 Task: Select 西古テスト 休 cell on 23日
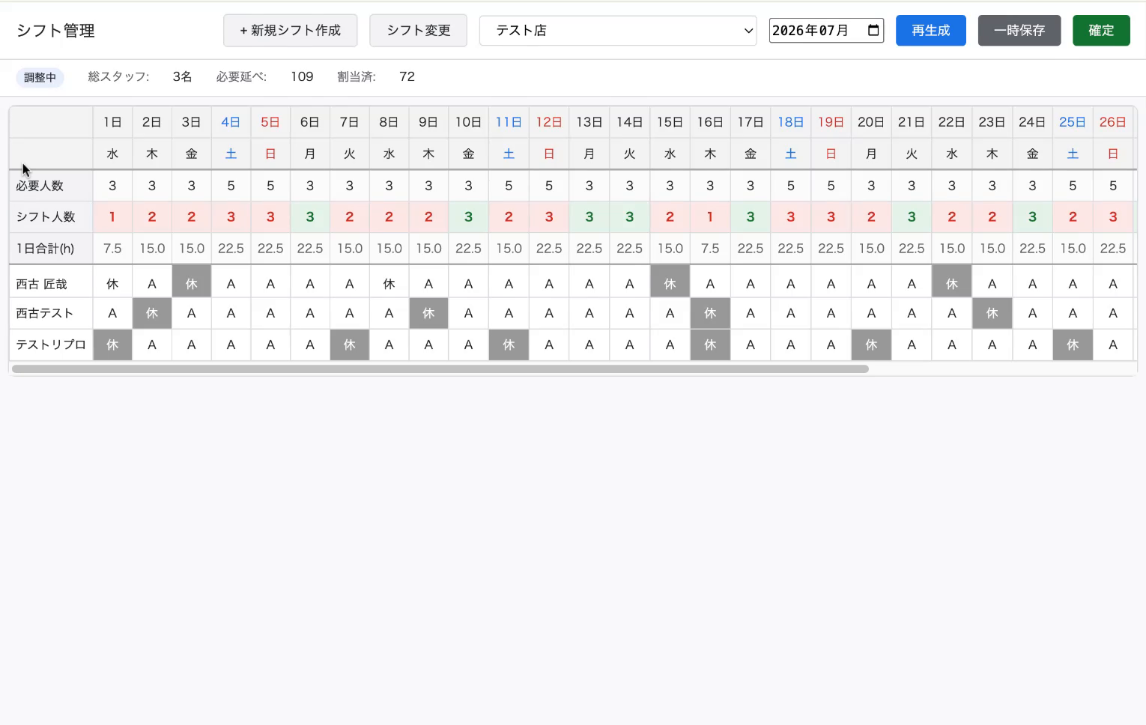tap(992, 313)
